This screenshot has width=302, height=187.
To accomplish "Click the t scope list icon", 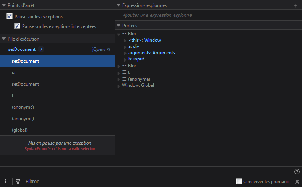I will [124, 72].
